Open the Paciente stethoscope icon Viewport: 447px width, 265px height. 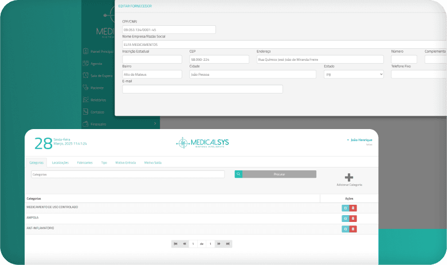[86, 87]
